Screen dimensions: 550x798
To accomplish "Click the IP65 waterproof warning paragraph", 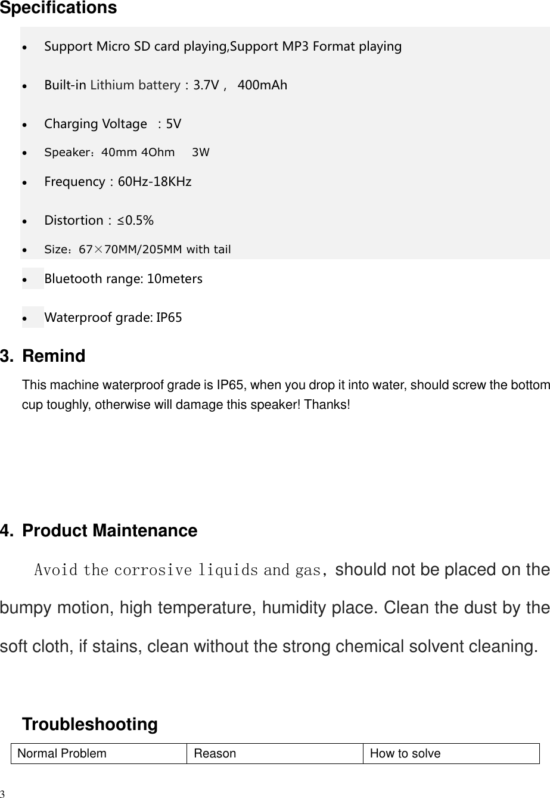I will tap(286, 395).
